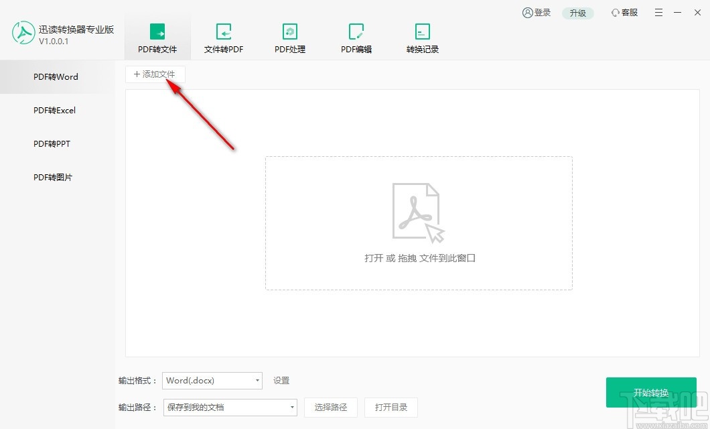The image size is (710, 429).
Task: Select the 文件转PDF tool icon
Action: tap(223, 32)
